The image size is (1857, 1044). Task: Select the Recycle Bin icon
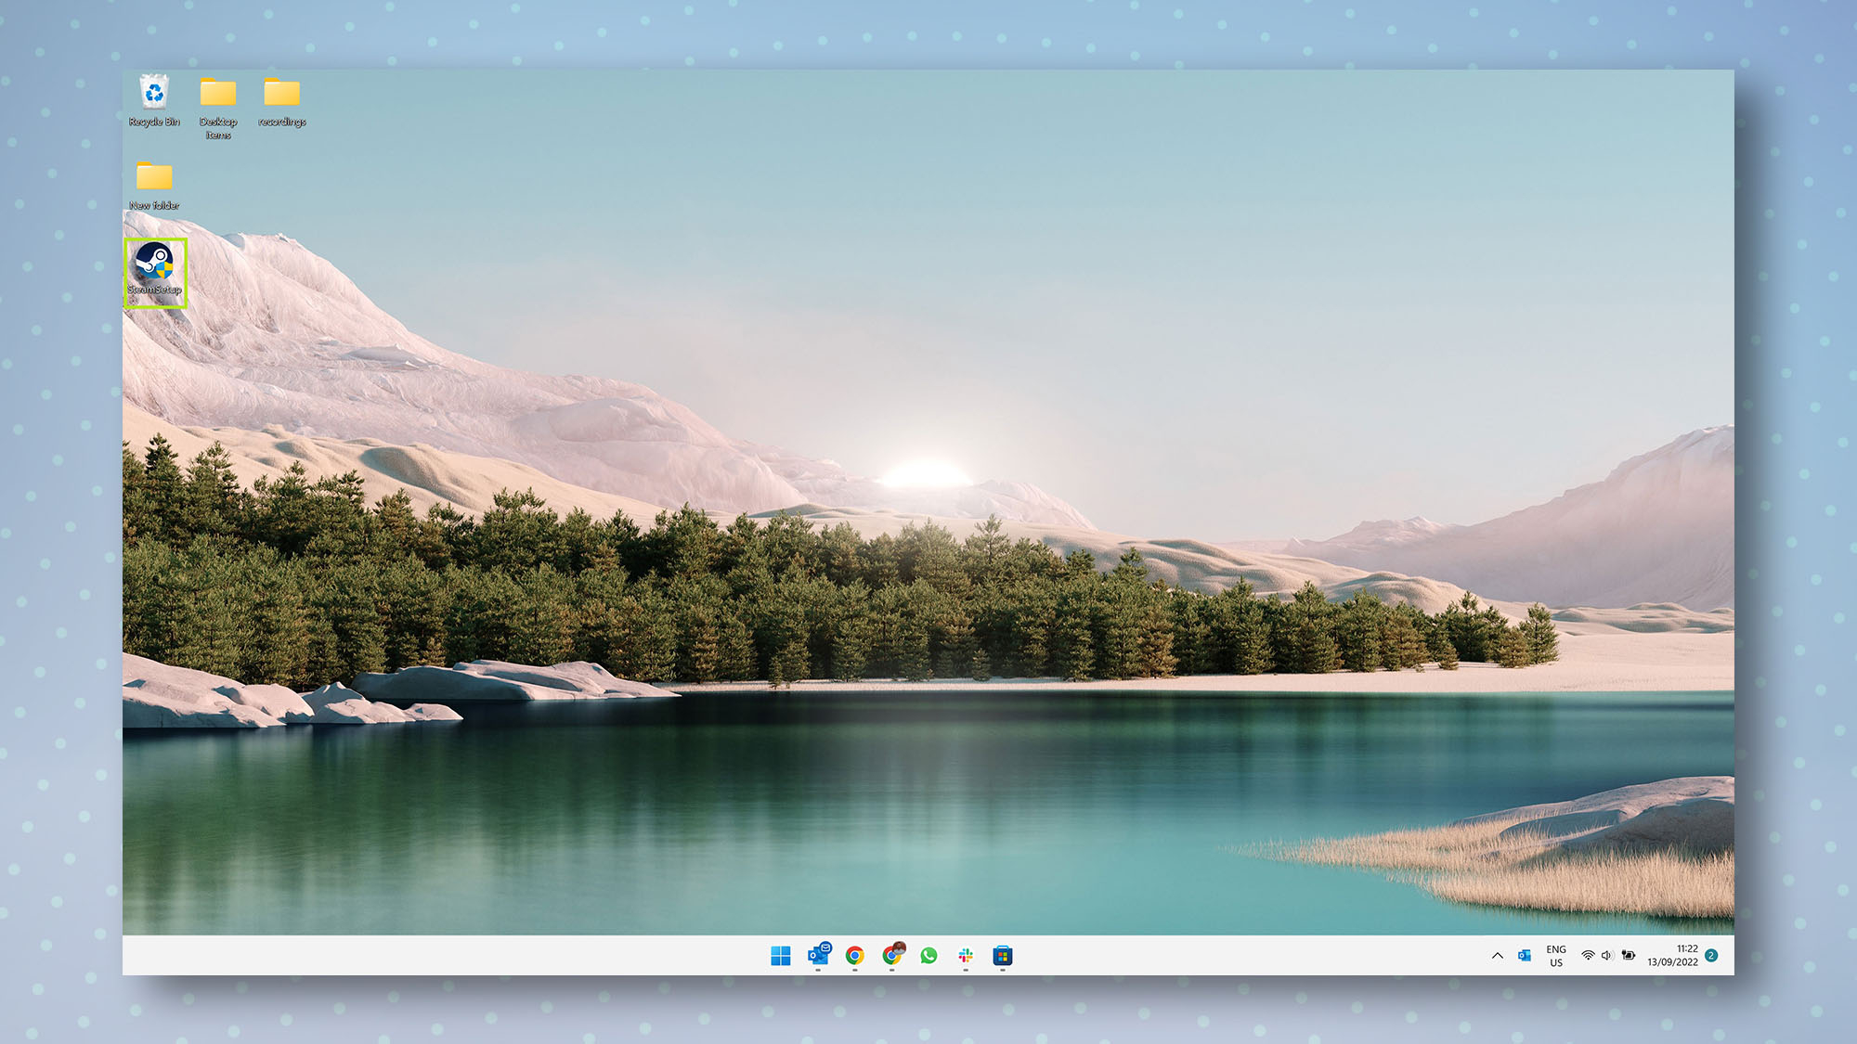(154, 101)
